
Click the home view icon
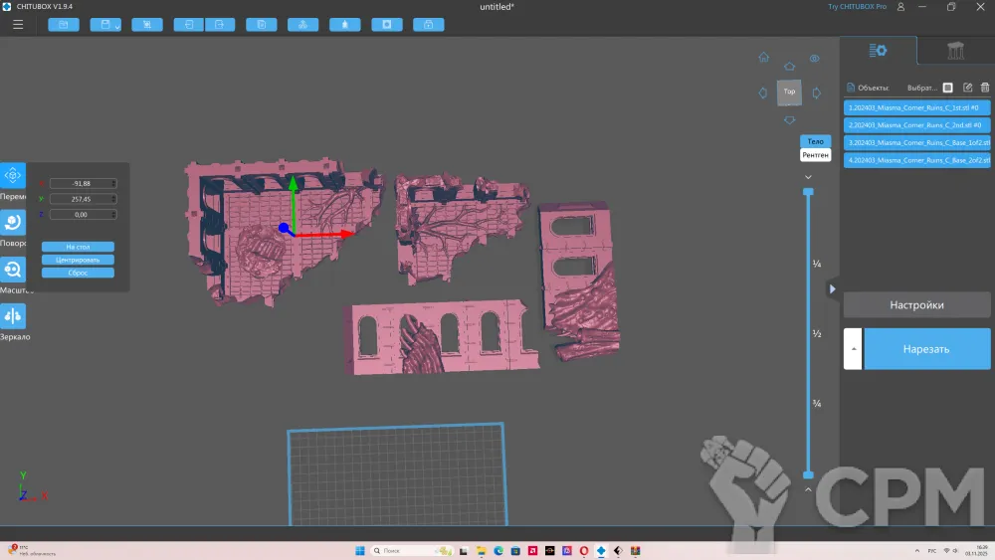click(763, 58)
